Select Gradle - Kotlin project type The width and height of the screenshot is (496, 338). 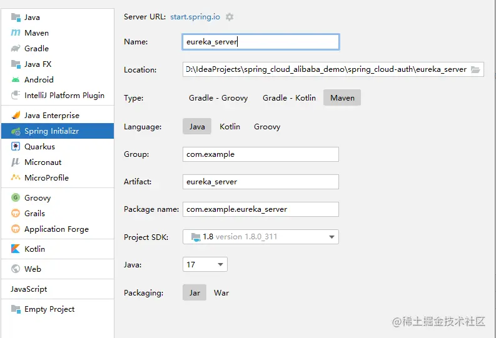pyautogui.click(x=289, y=98)
